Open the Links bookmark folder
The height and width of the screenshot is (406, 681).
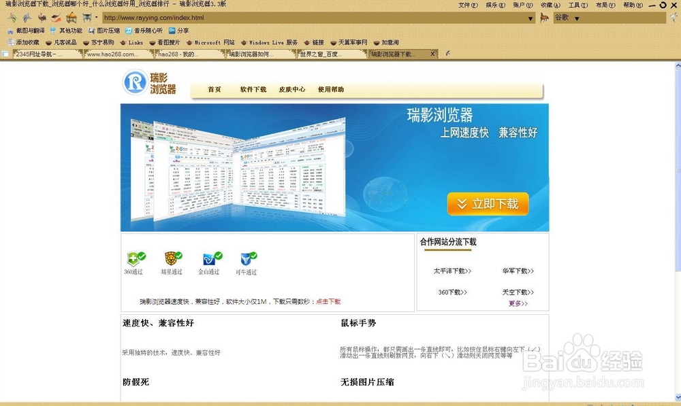click(x=131, y=42)
